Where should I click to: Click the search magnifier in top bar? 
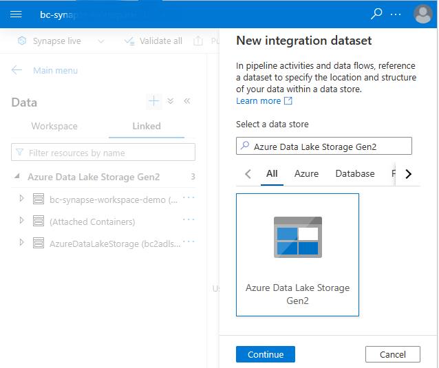[x=376, y=14]
